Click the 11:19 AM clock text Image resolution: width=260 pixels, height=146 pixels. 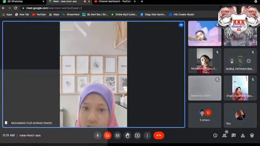click(x=9, y=135)
